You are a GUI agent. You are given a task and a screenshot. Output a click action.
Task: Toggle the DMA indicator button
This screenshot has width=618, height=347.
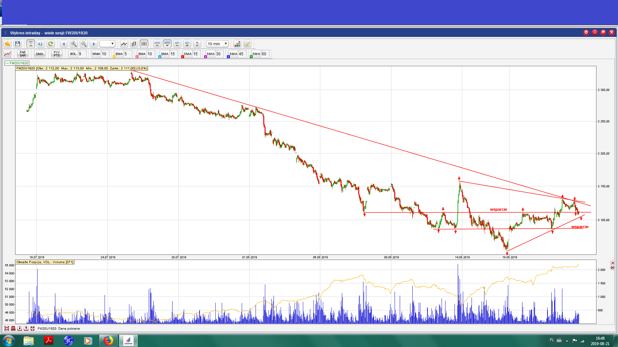40,54
